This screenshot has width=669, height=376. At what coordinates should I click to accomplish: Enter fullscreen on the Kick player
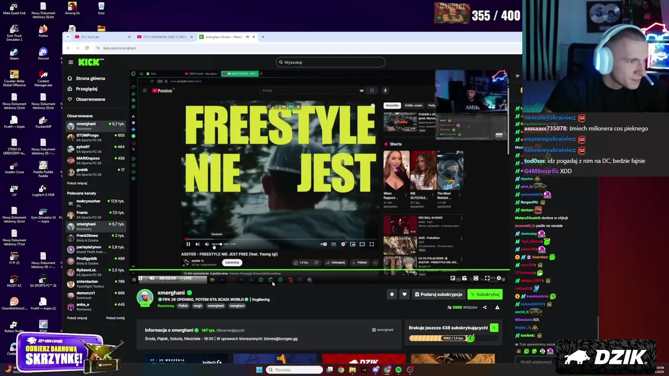[x=487, y=278]
